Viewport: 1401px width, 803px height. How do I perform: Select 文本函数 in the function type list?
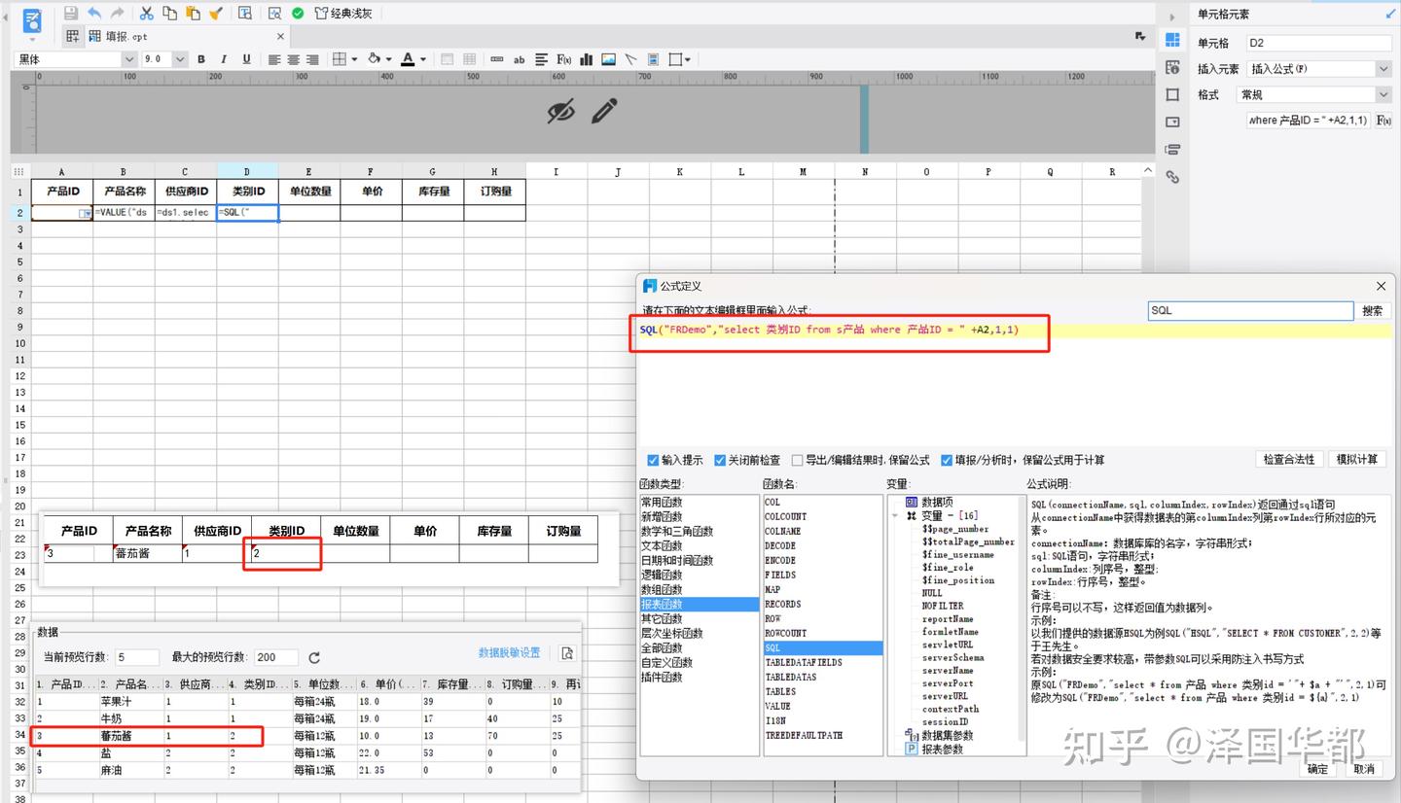[x=661, y=545]
